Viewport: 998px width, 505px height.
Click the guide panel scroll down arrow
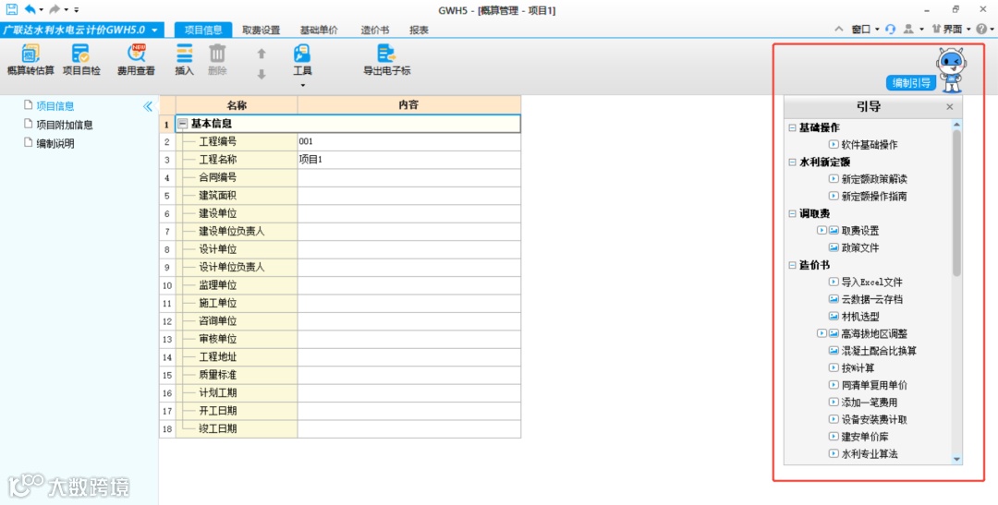click(x=956, y=459)
